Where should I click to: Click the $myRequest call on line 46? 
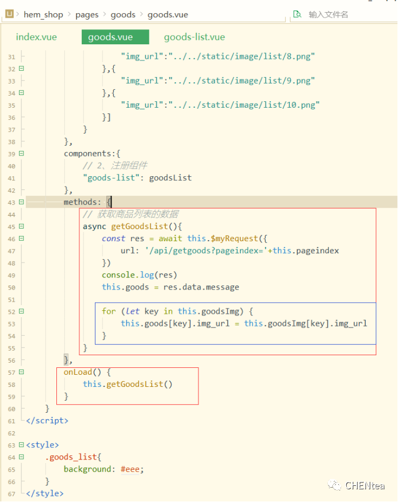[x=234, y=238]
